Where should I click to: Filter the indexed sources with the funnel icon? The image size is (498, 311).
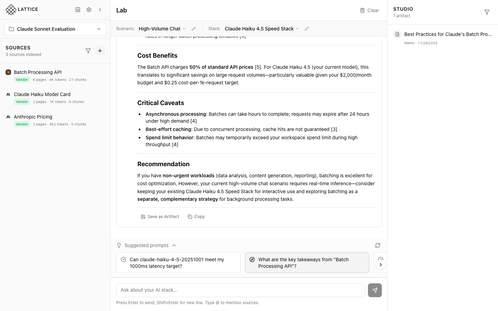88,51
